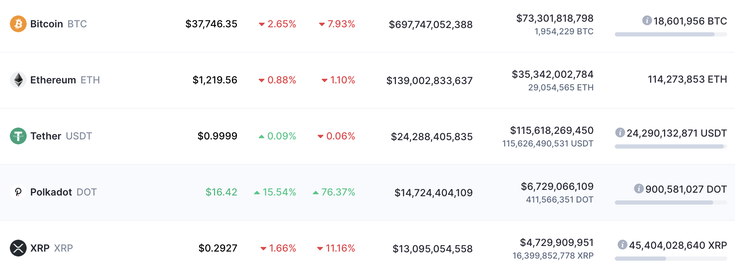
Task: Open info icon beside USDT circulating supply
Action: point(620,132)
